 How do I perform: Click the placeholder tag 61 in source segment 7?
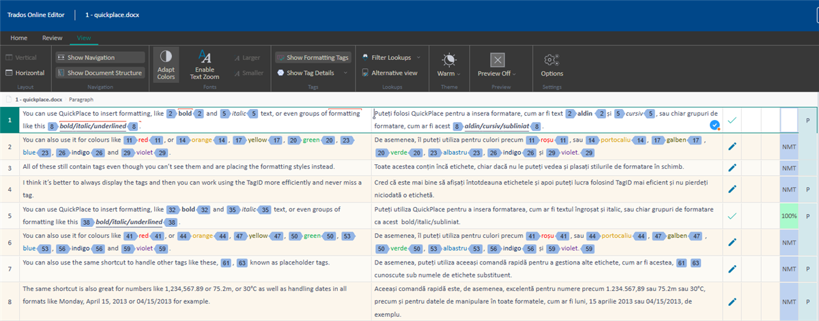tap(226, 262)
